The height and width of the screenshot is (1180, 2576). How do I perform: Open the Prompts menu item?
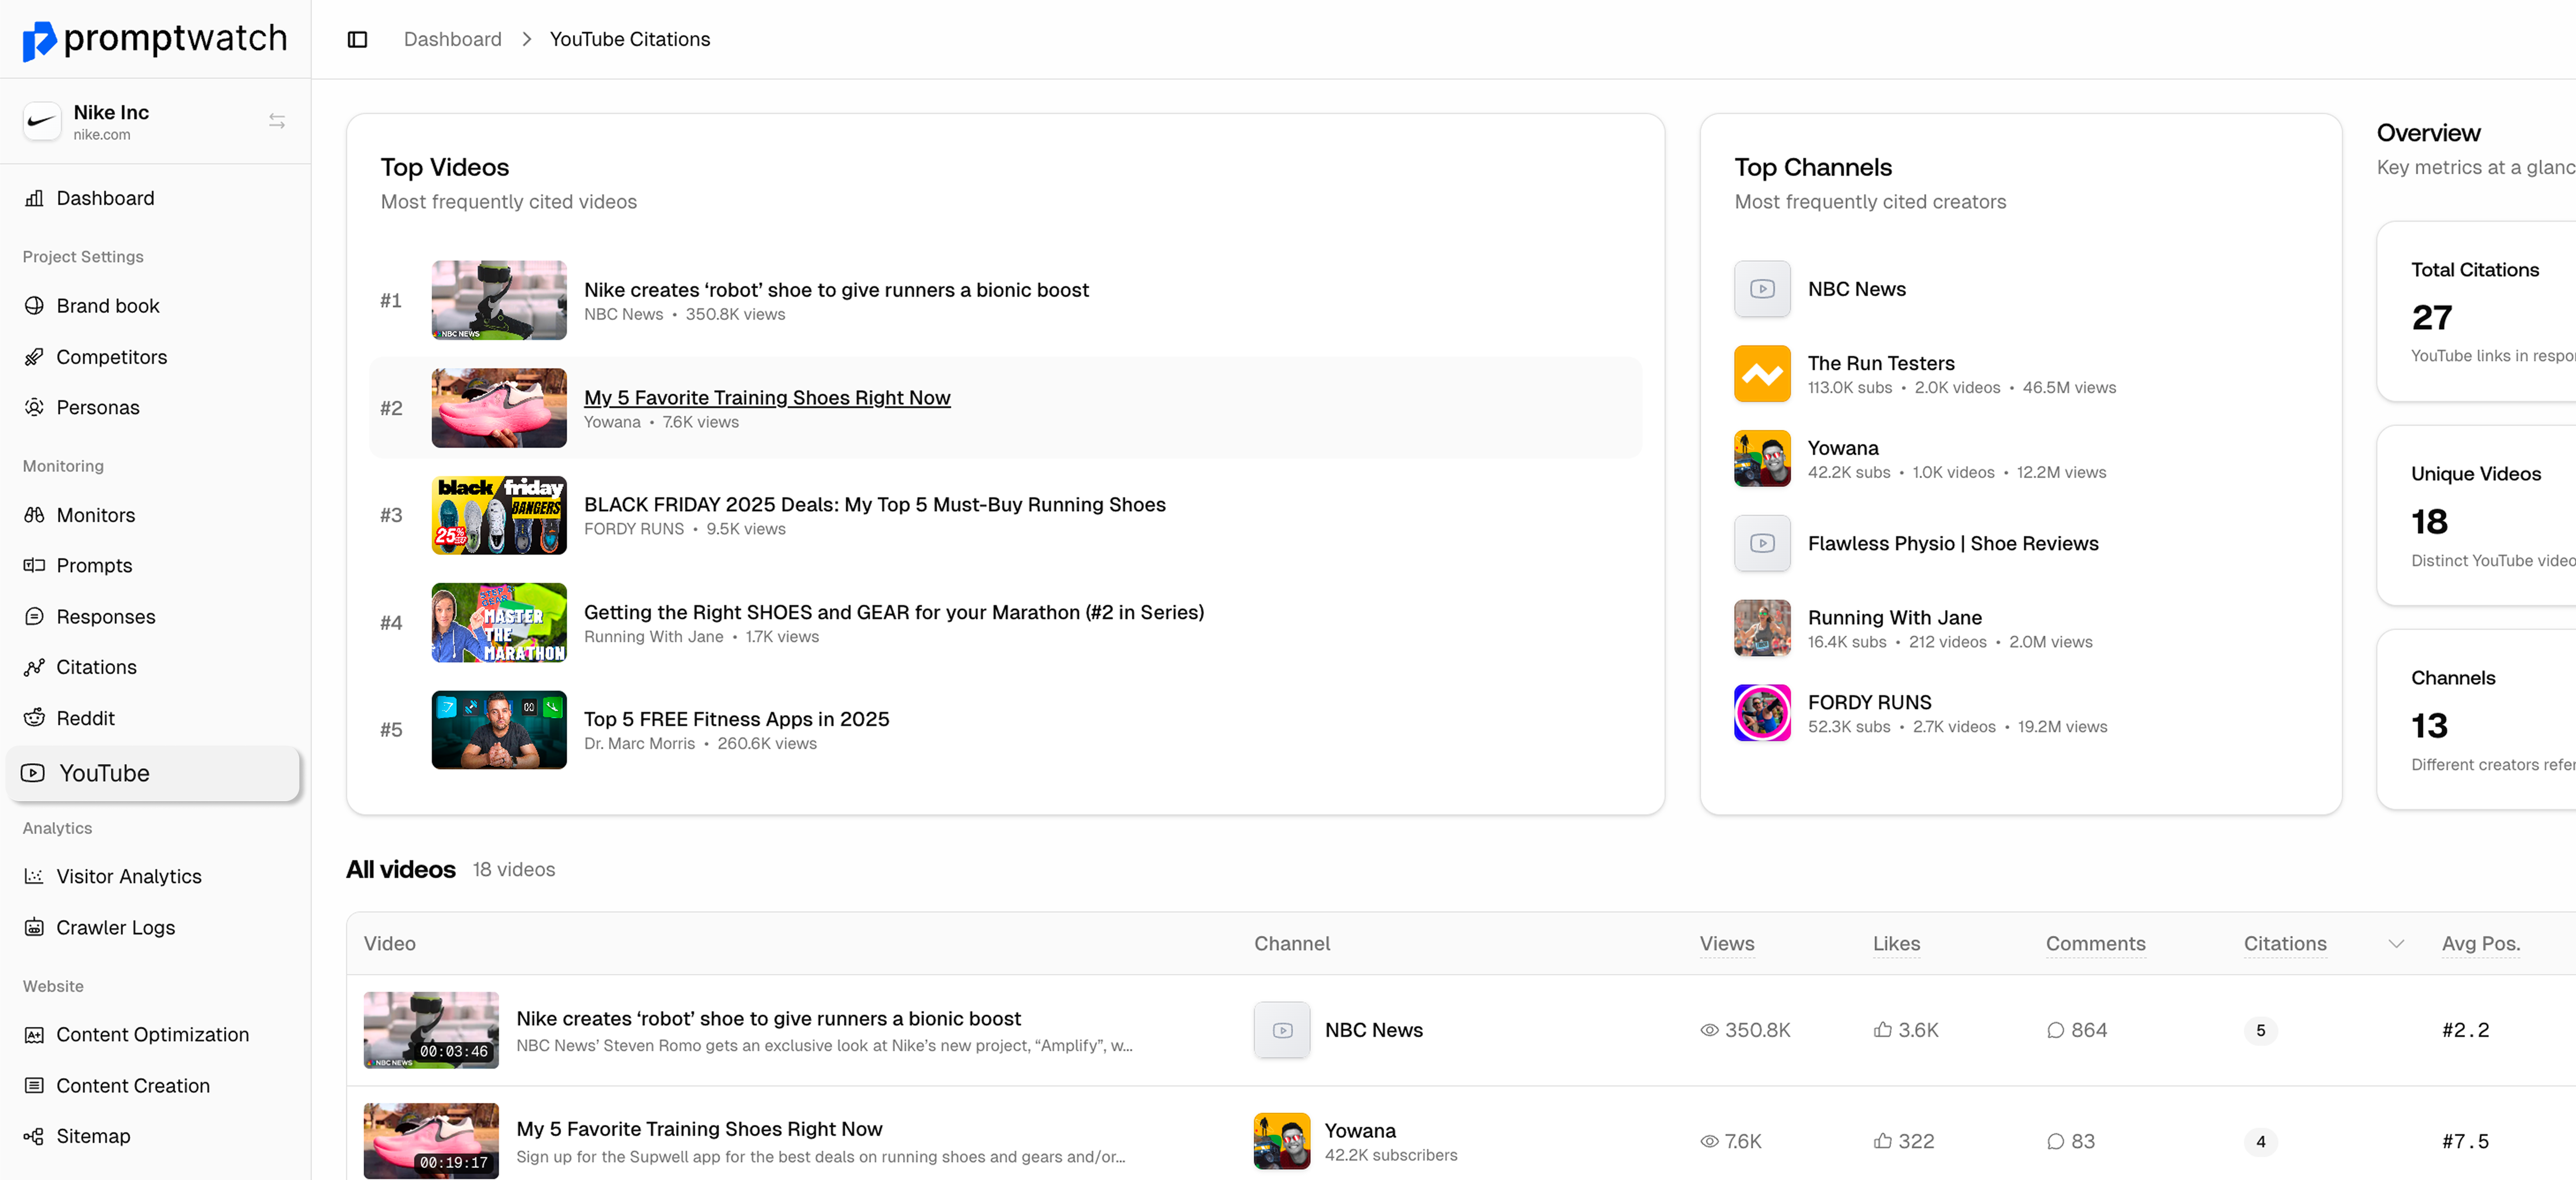point(94,565)
